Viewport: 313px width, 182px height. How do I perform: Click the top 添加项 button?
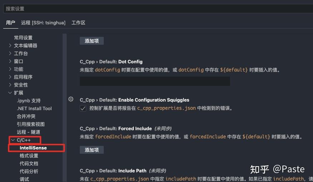tap(92, 41)
